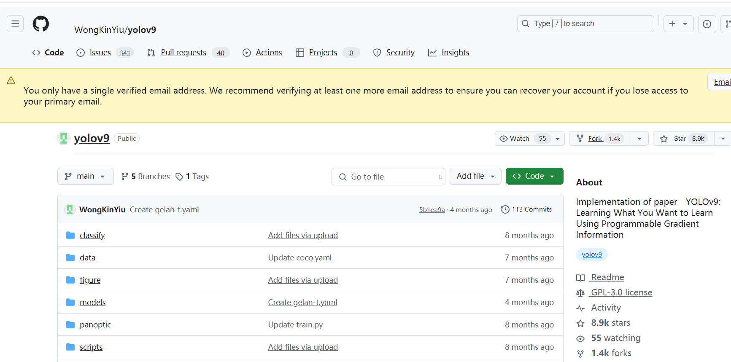View 1 Tags
This screenshot has height=362, width=731.
[192, 177]
